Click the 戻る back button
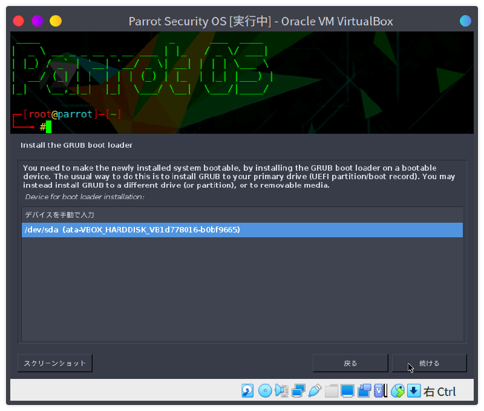The height and width of the screenshot is (411, 484). click(350, 363)
